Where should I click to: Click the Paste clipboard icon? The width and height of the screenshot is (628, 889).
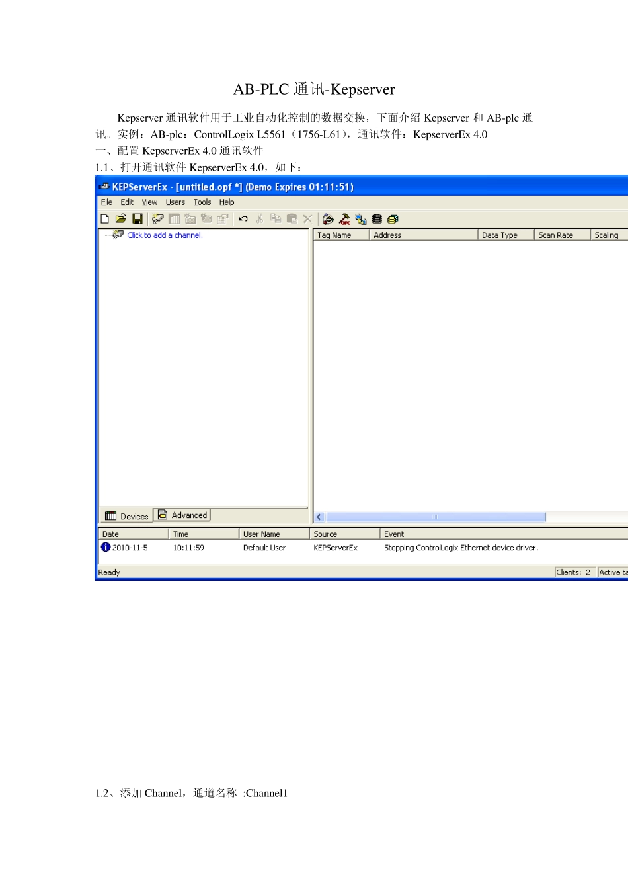[x=292, y=219]
